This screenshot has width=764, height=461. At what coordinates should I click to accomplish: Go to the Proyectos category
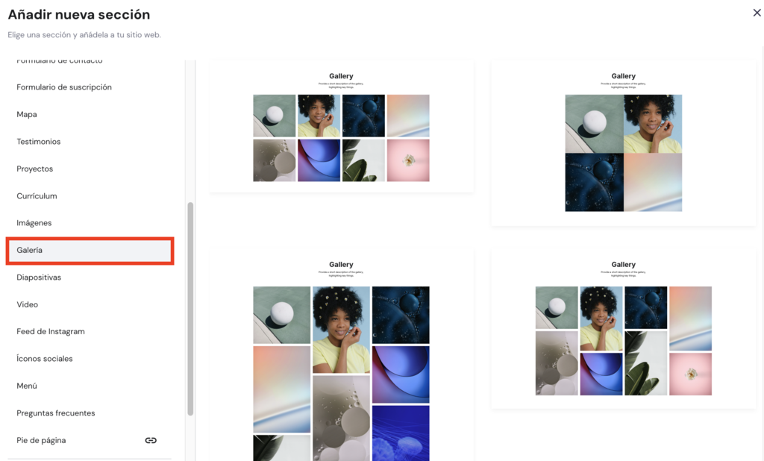(x=90, y=169)
